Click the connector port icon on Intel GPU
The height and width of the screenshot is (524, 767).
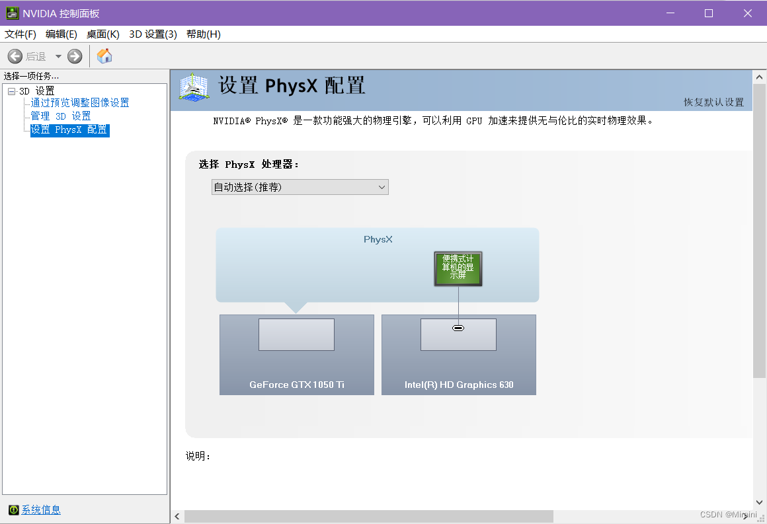[x=458, y=328]
